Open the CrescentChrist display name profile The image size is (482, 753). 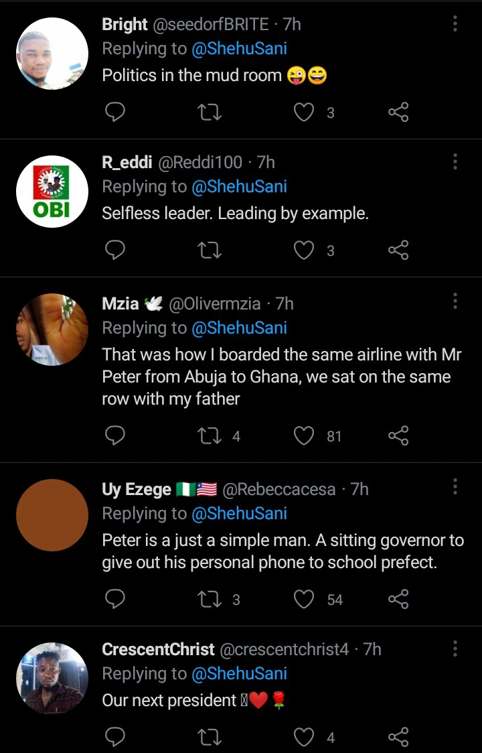click(158, 649)
